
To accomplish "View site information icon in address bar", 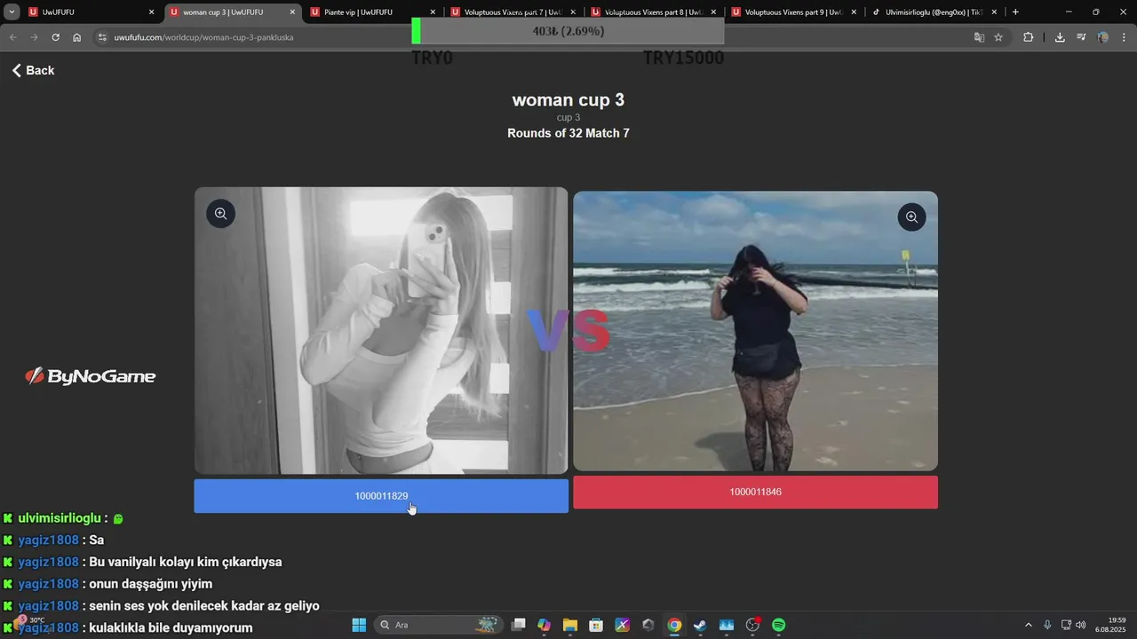I will click(102, 37).
